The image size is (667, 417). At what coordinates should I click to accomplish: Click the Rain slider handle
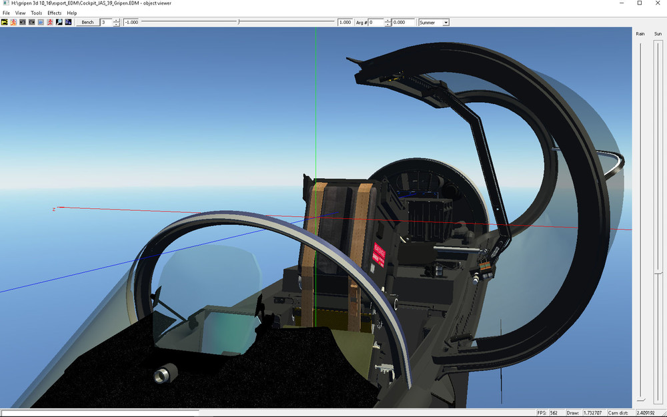[x=640, y=399]
